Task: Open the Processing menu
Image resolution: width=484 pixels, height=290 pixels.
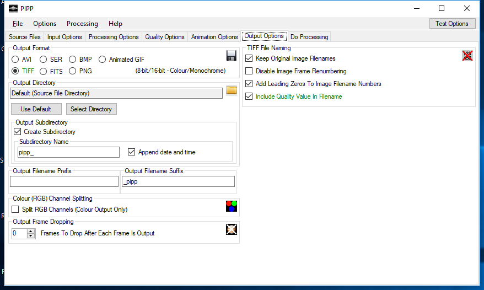Action: pyautogui.click(x=82, y=24)
